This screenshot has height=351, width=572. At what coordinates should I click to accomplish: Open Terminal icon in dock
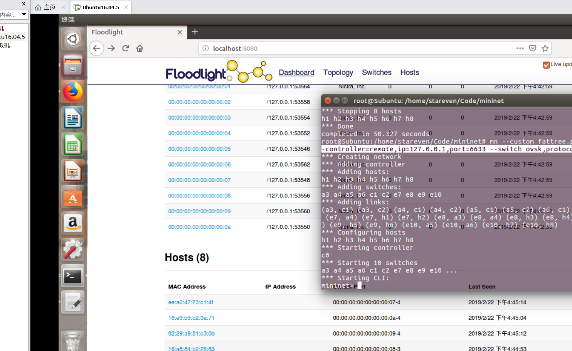click(72, 275)
